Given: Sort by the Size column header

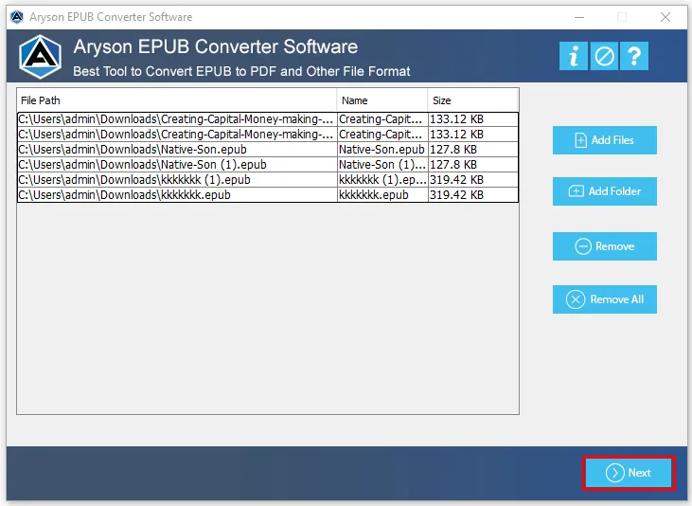Looking at the screenshot, I should [472, 100].
